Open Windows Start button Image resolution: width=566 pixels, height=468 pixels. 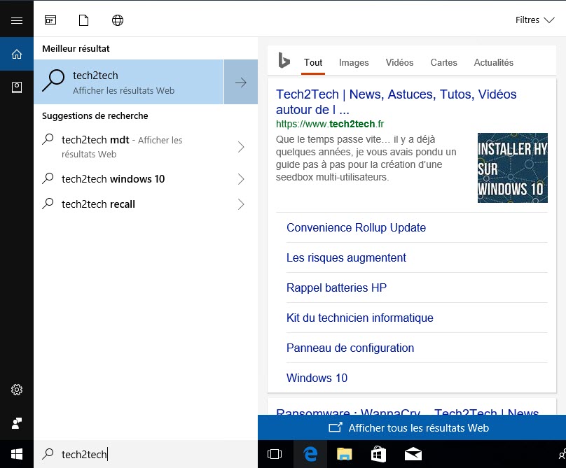pos(17,454)
